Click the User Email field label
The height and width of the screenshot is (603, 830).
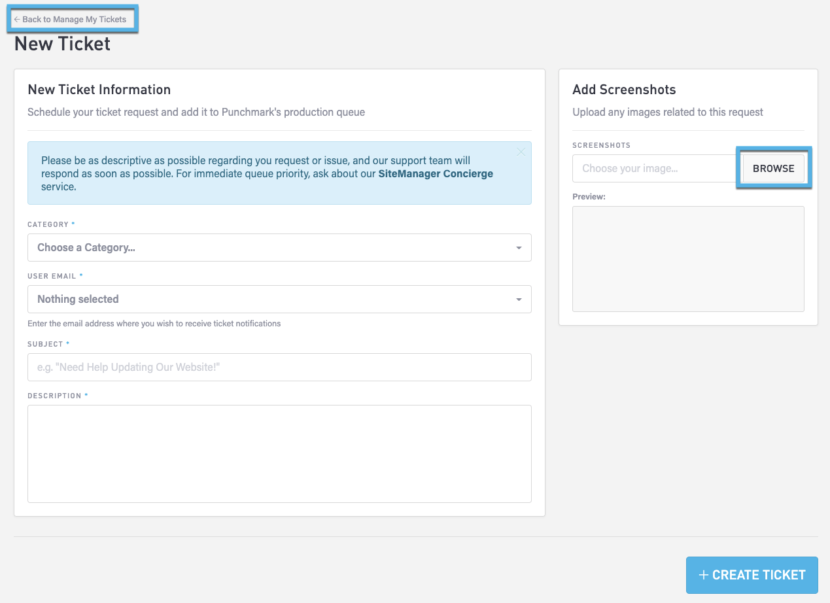coord(52,277)
